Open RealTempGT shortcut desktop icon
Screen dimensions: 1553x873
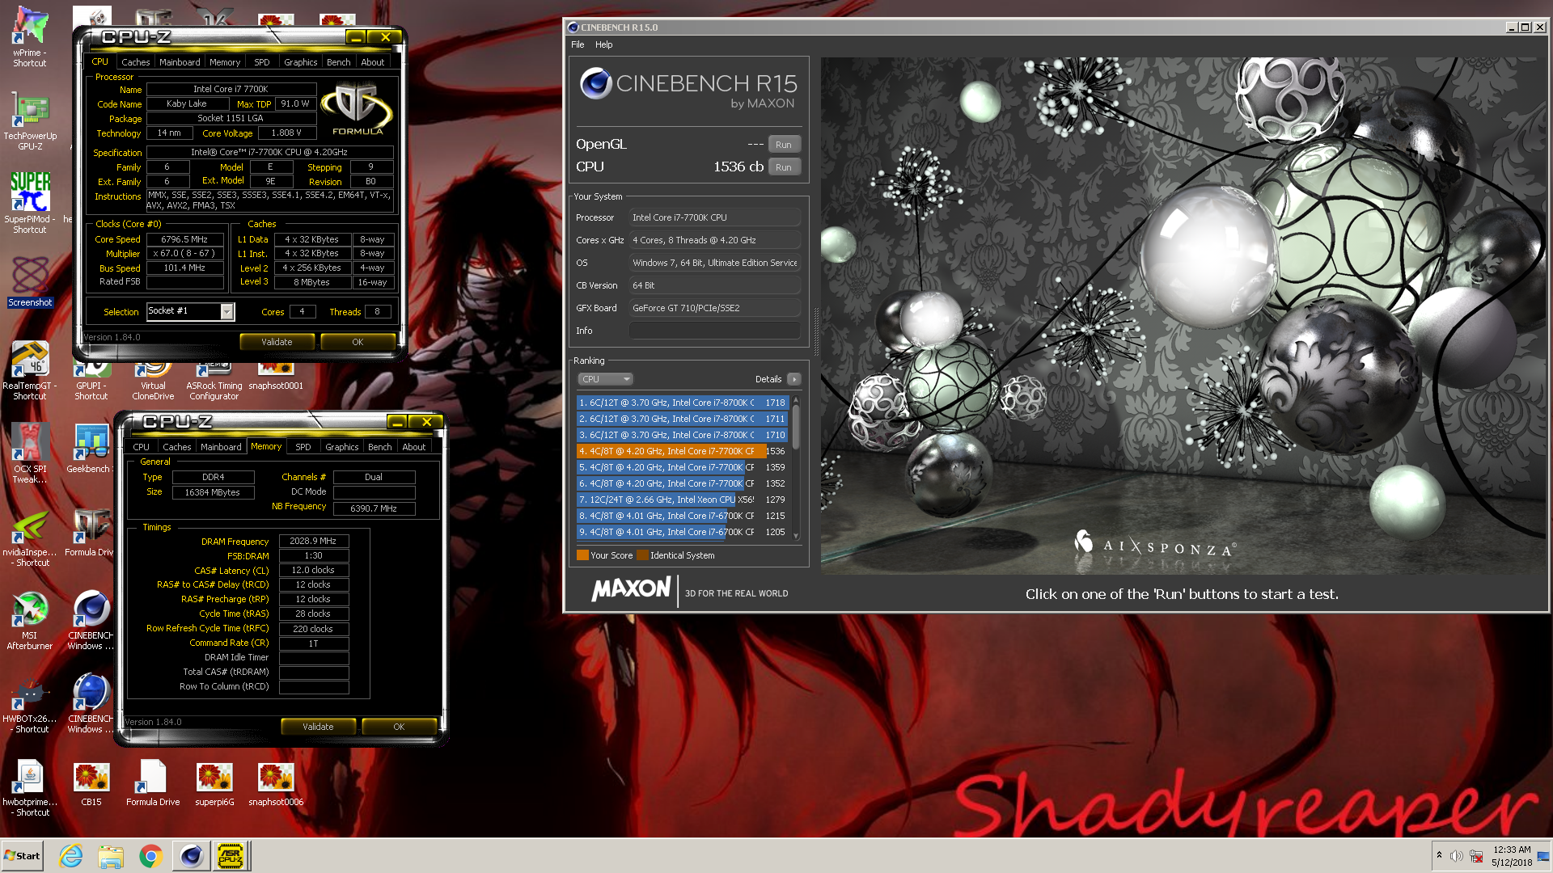pos(30,370)
